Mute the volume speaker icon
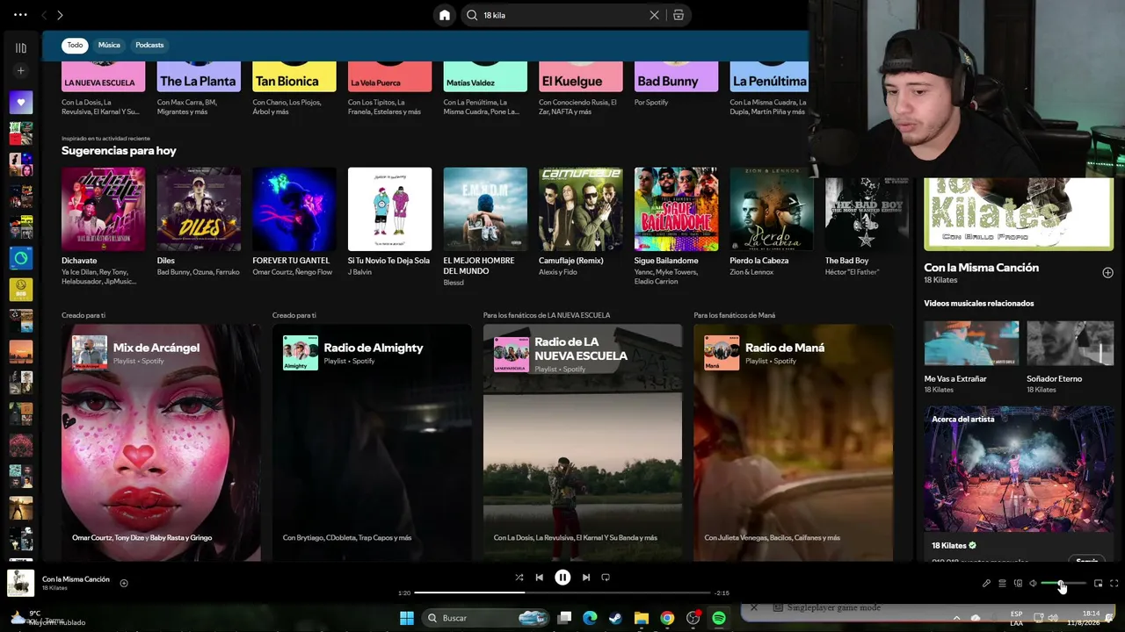This screenshot has width=1125, height=632. [1034, 584]
